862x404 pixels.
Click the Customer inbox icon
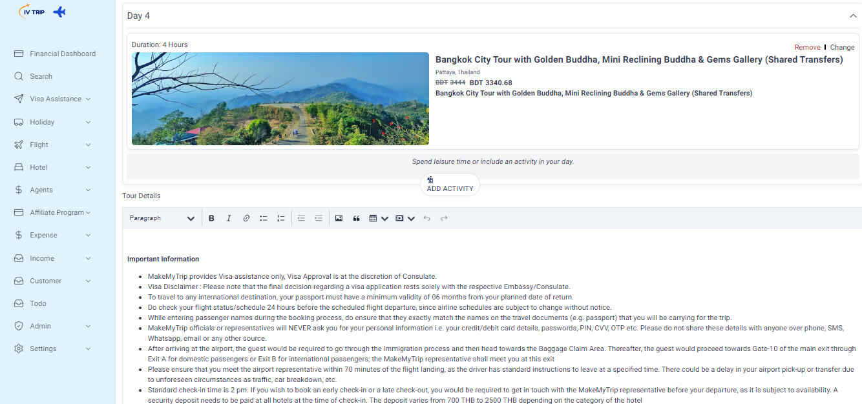[19, 281]
